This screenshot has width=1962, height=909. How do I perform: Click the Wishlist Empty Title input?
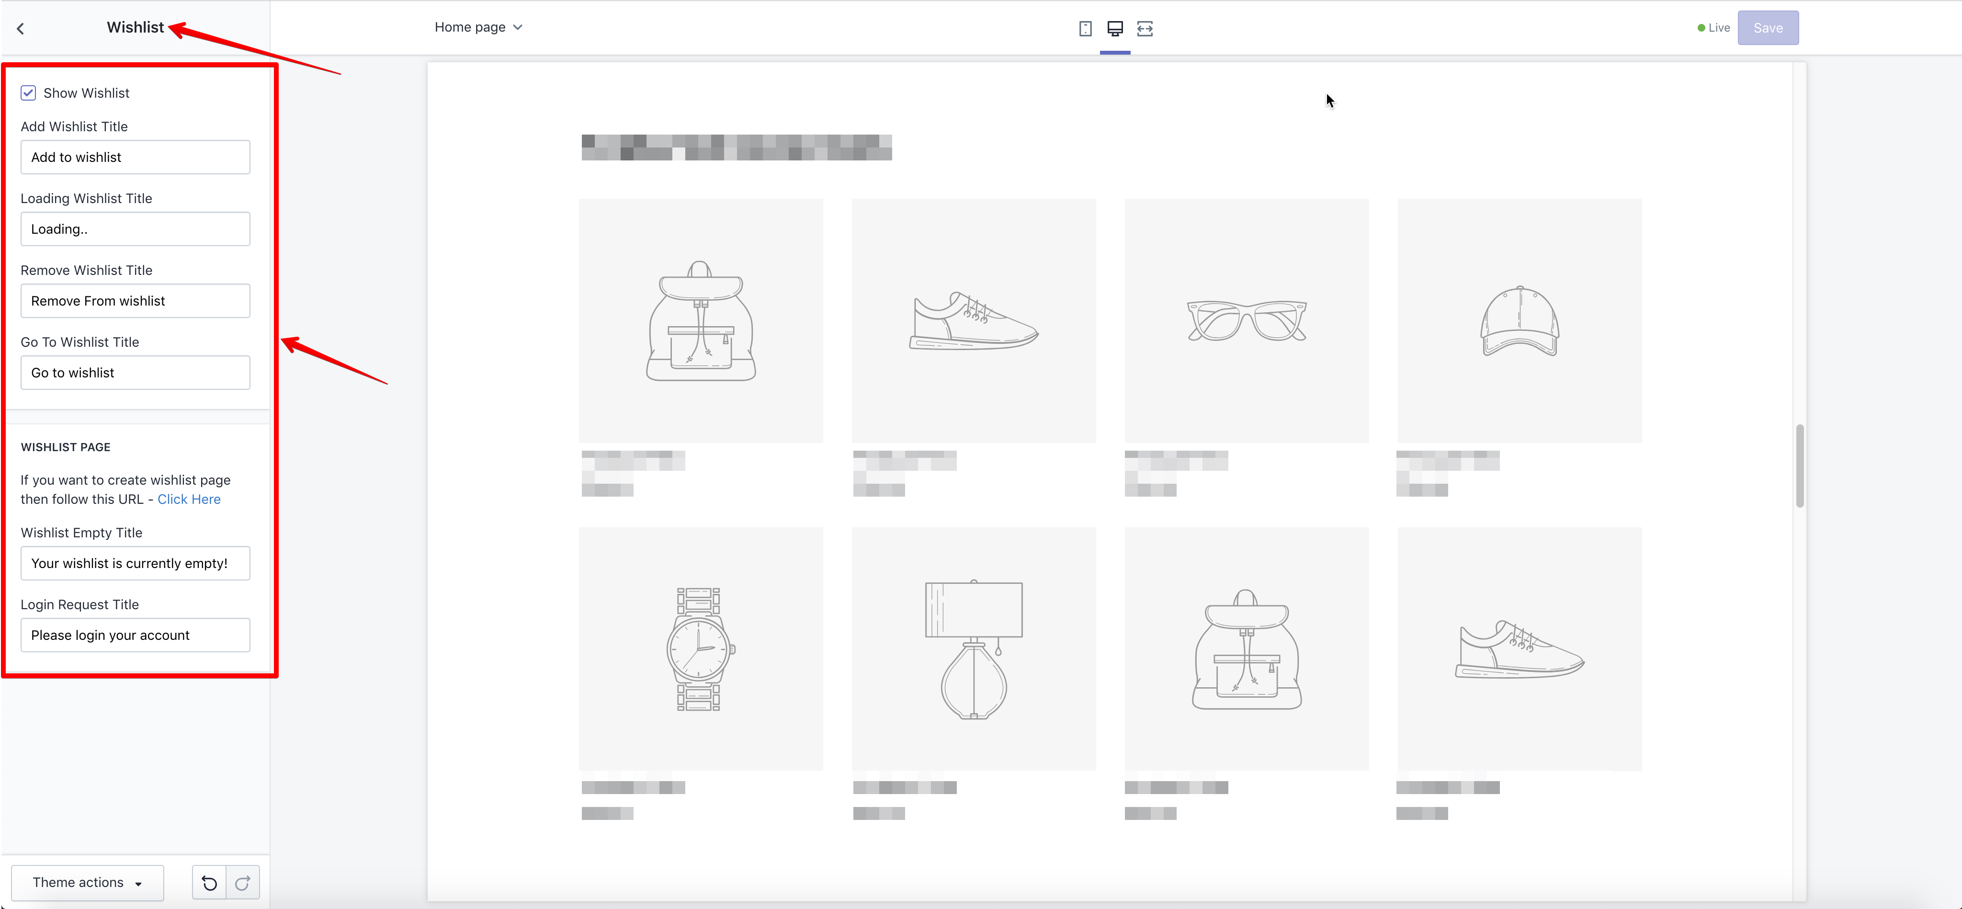[x=136, y=563]
